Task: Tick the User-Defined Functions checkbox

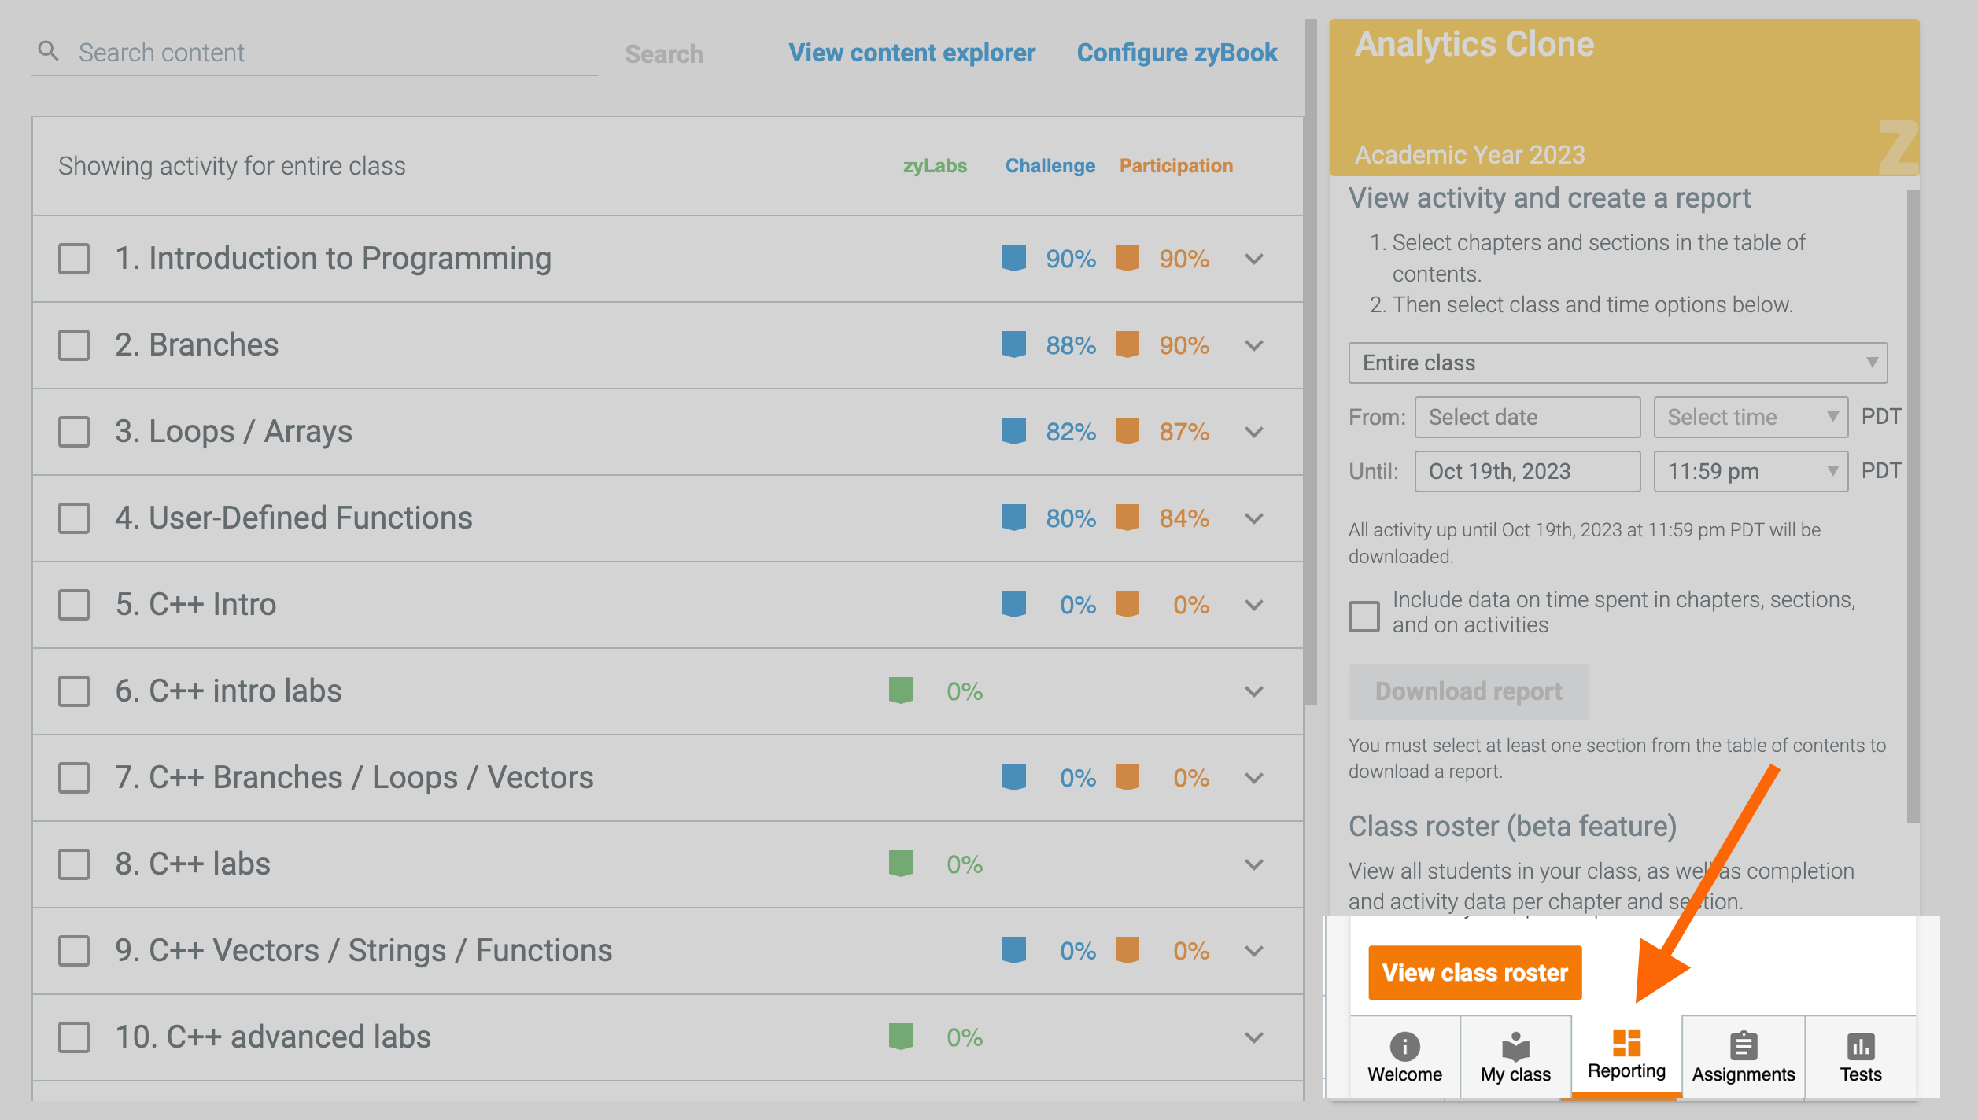Action: pos(74,518)
